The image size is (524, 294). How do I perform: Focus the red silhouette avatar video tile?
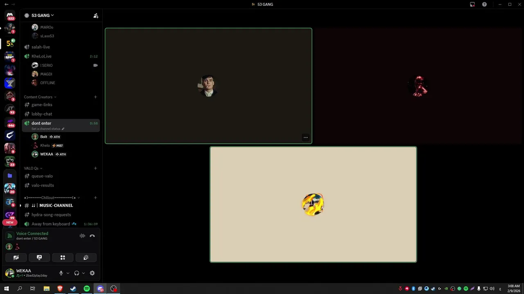(419, 86)
